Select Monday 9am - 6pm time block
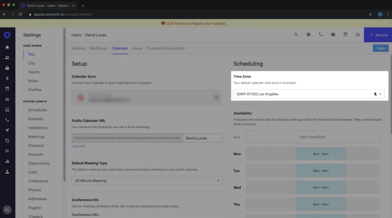392x218 pixels. (x=321, y=154)
